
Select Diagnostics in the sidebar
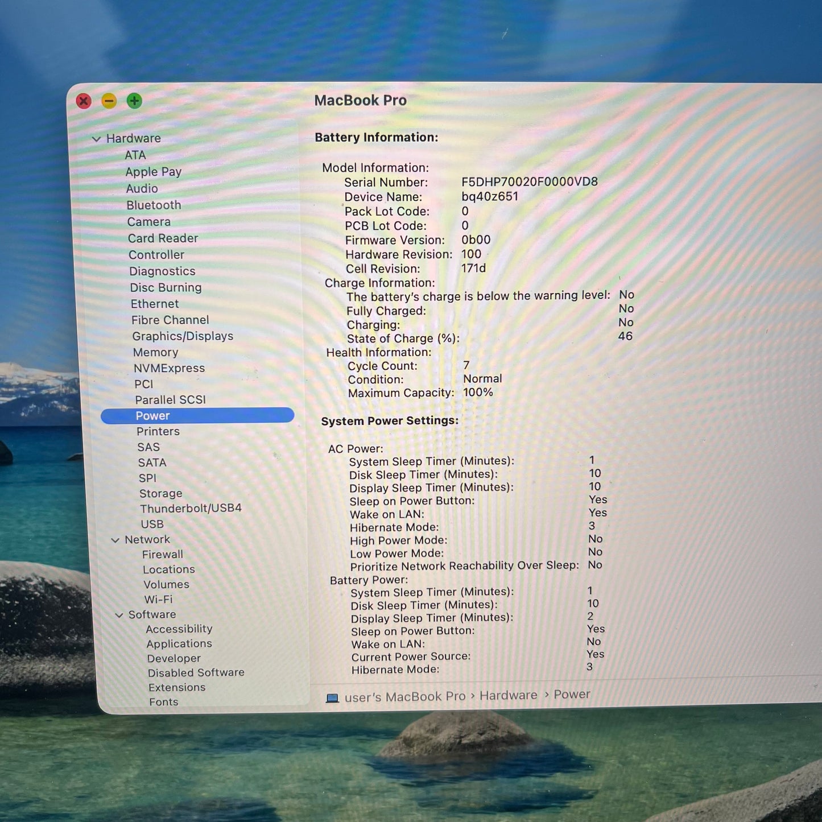click(162, 271)
